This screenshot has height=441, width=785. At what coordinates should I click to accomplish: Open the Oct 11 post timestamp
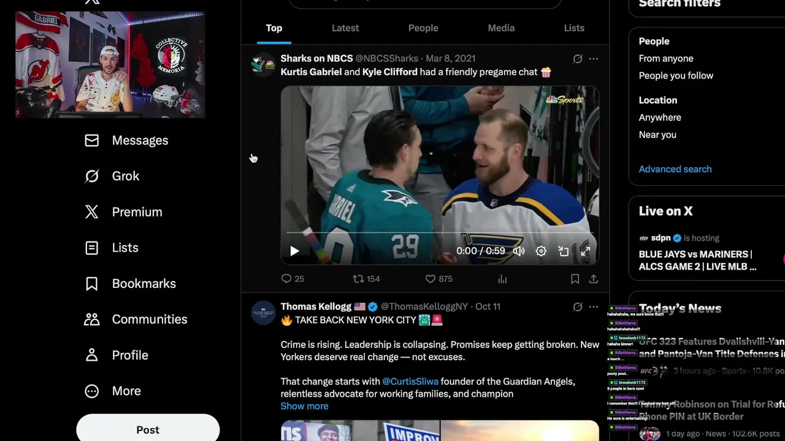click(488, 306)
